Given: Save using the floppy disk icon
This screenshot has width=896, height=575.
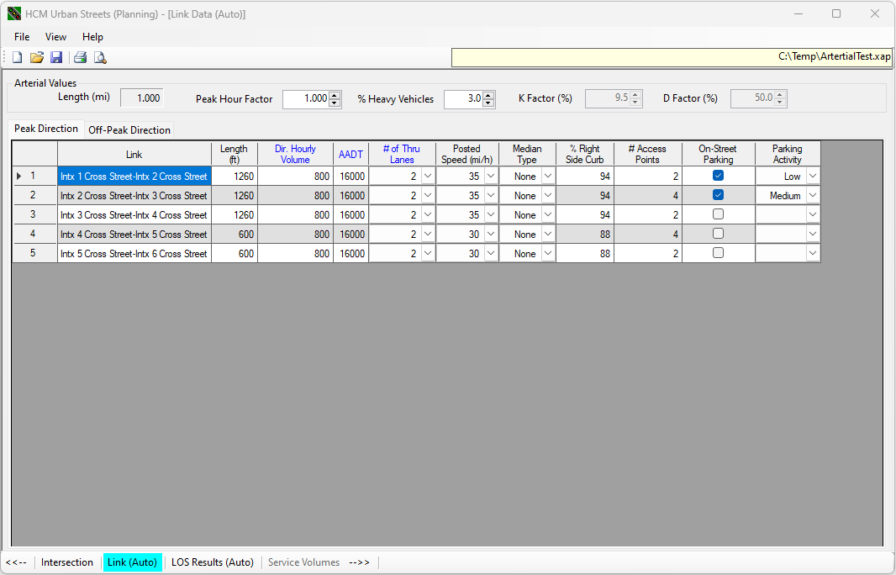Looking at the screenshot, I should click(56, 57).
